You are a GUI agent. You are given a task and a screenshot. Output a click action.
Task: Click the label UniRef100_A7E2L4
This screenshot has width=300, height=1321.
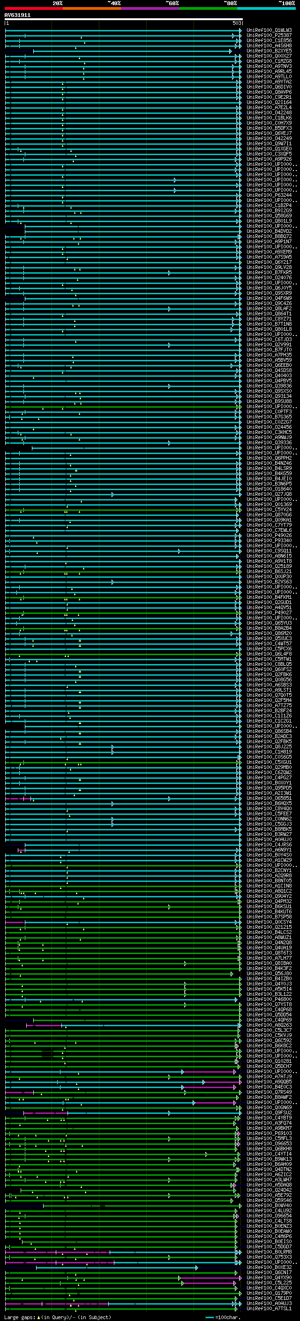coord(269,107)
